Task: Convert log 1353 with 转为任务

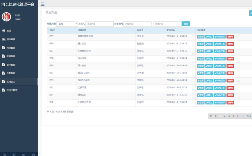Action: [x=220, y=81]
